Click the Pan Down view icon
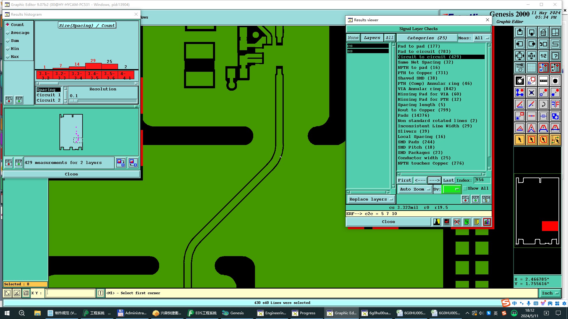The width and height of the screenshot is (568, 319). tap(532, 32)
